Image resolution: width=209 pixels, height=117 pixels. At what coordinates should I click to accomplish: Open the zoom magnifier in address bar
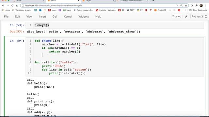(182, 6)
